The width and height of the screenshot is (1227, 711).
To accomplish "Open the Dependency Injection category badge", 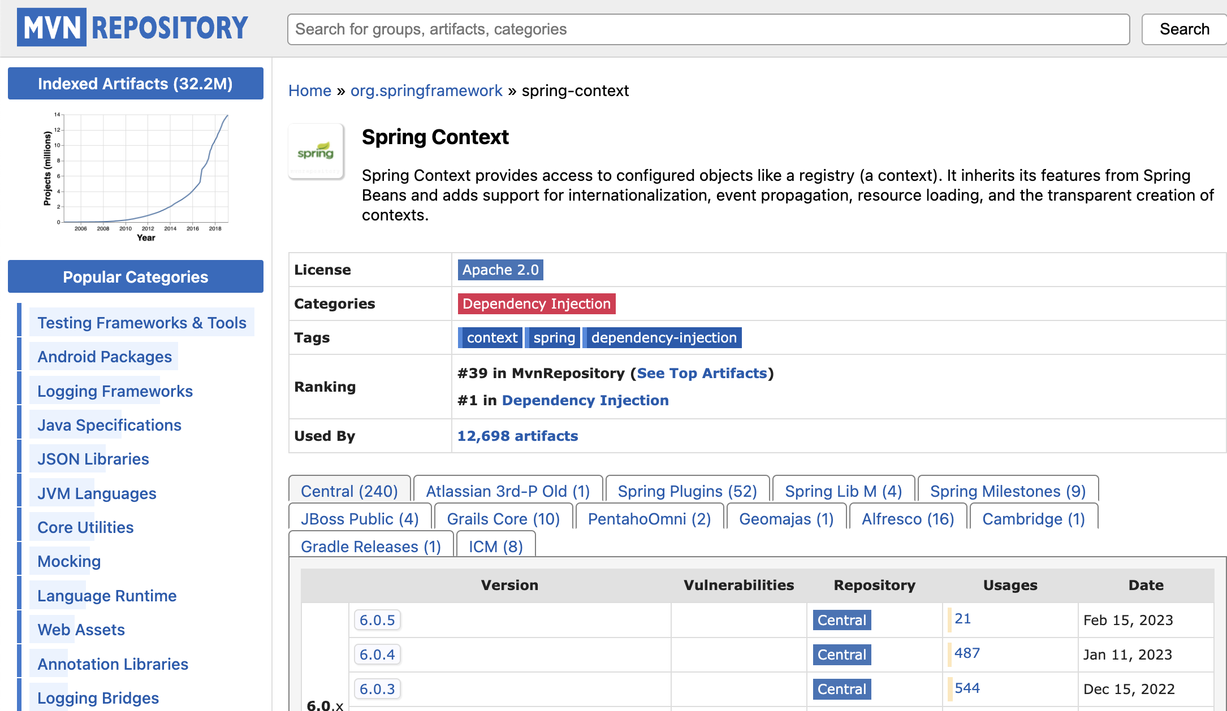I will point(537,304).
